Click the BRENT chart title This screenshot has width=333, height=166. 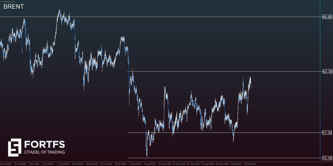click(x=13, y=7)
